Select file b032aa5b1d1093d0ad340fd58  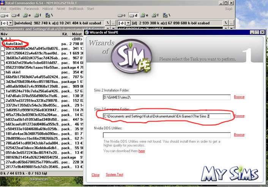click(x=33, y=120)
